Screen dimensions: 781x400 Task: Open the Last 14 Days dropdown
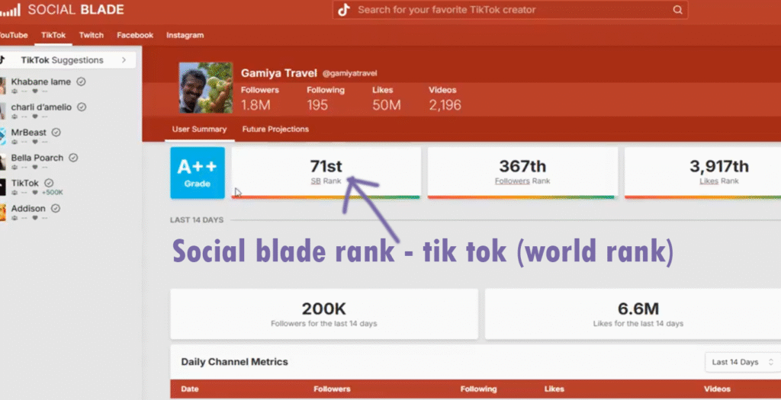pyautogui.click(x=742, y=362)
